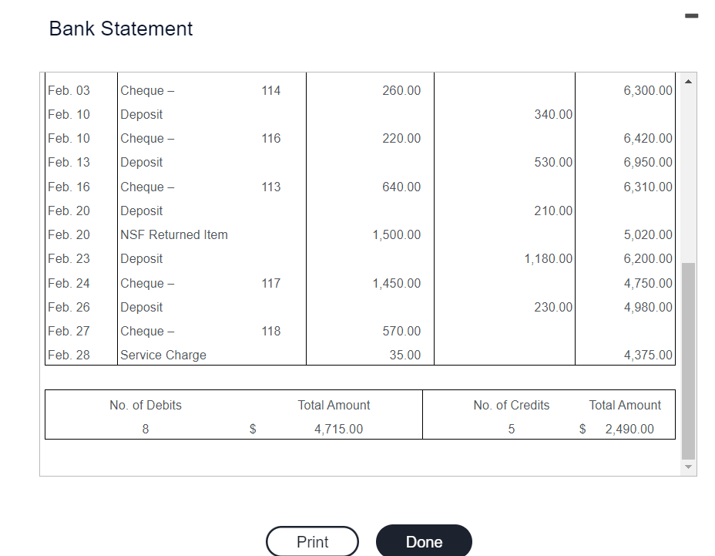Click the No. of Credits value 5
Screen dimensions: 715x556
(x=511, y=429)
